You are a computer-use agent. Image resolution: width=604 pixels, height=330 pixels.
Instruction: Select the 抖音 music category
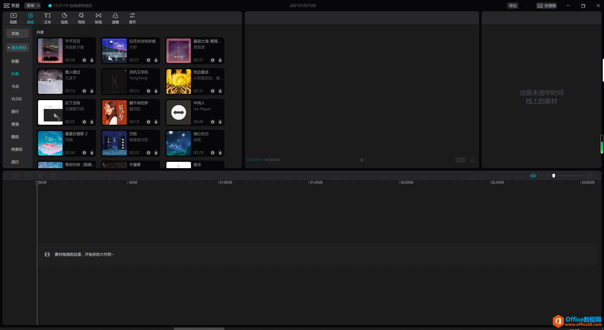click(15, 74)
